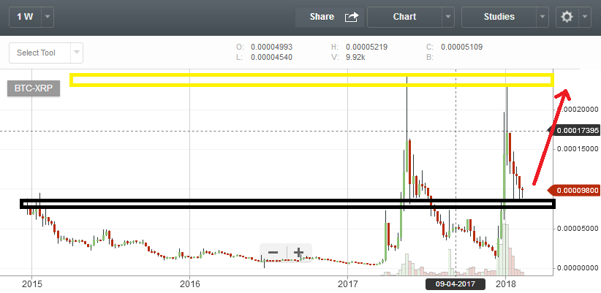Click the close value 0.00005109
The height and width of the screenshot is (293, 601).
point(461,47)
